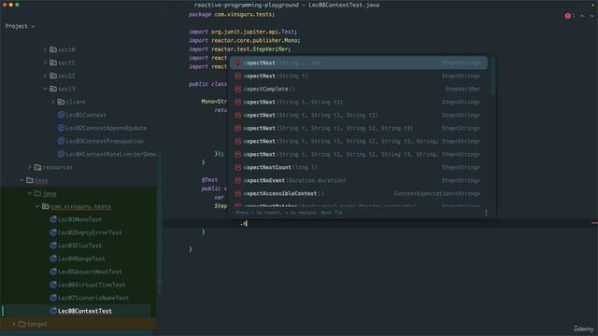598x336 pixels.
Task: Select the expectAccessibleContext() suggestion
Action: pos(359,193)
